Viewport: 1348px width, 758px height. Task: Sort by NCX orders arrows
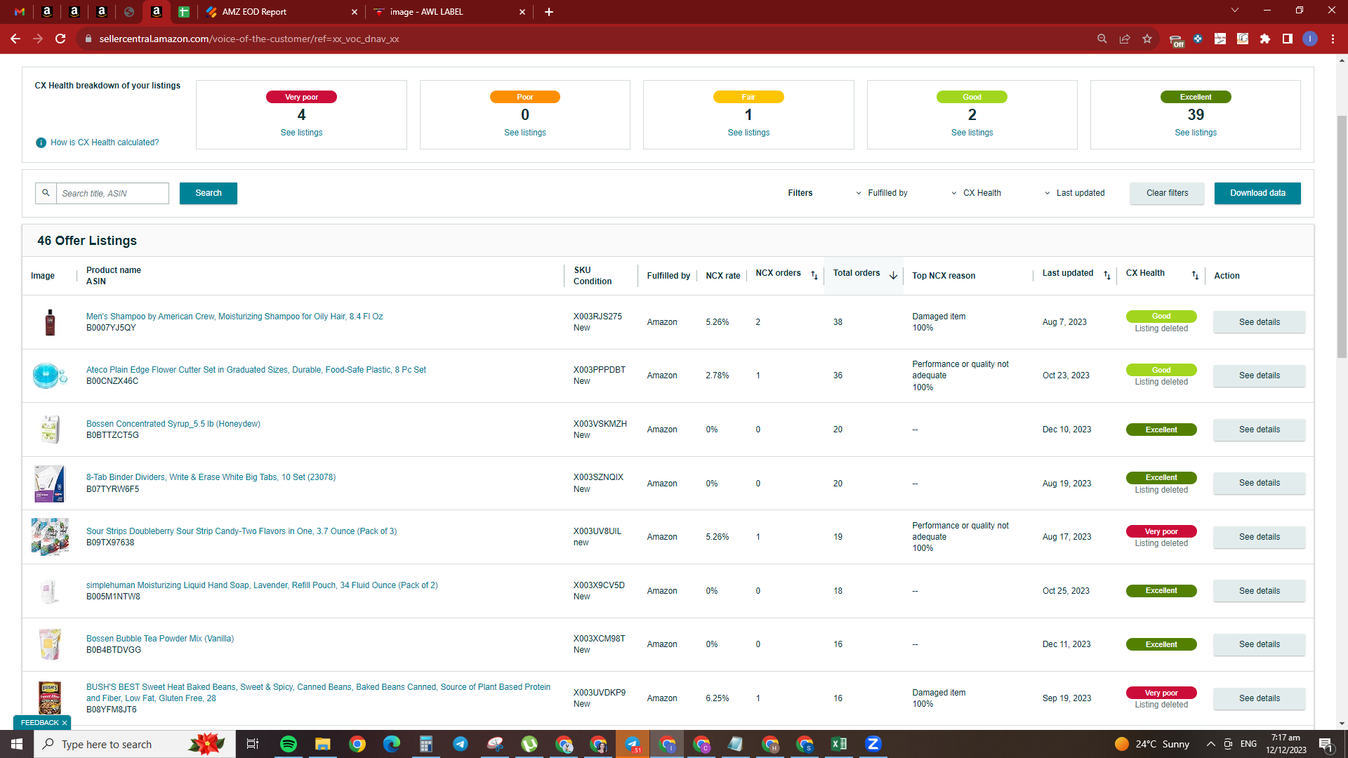814,275
